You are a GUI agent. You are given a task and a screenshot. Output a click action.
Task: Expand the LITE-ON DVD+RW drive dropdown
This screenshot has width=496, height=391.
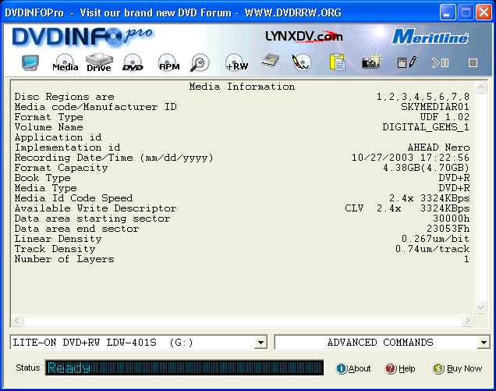pyautogui.click(x=260, y=343)
